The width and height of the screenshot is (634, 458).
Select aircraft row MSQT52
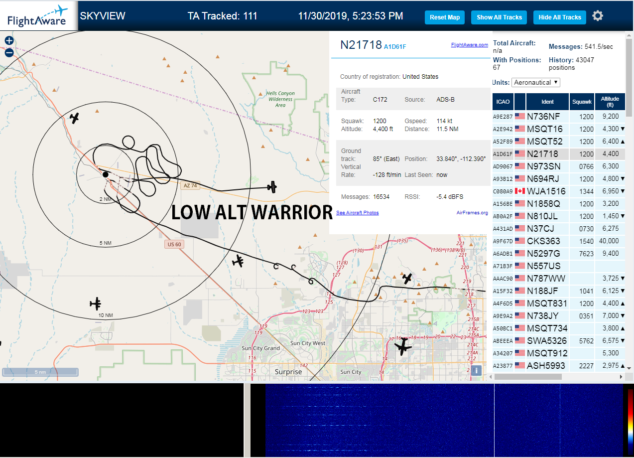[558, 141]
